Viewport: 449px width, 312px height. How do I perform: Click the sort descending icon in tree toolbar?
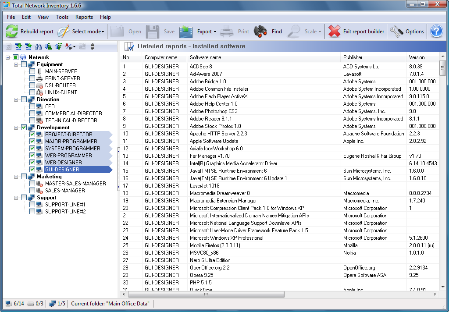pos(59,46)
